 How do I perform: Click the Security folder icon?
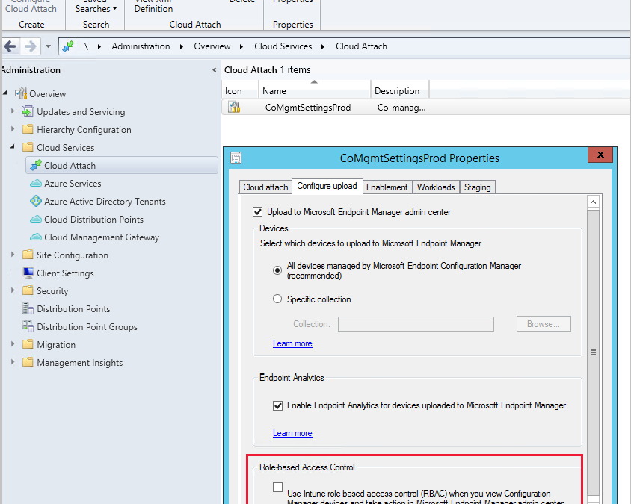pyautogui.click(x=28, y=290)
